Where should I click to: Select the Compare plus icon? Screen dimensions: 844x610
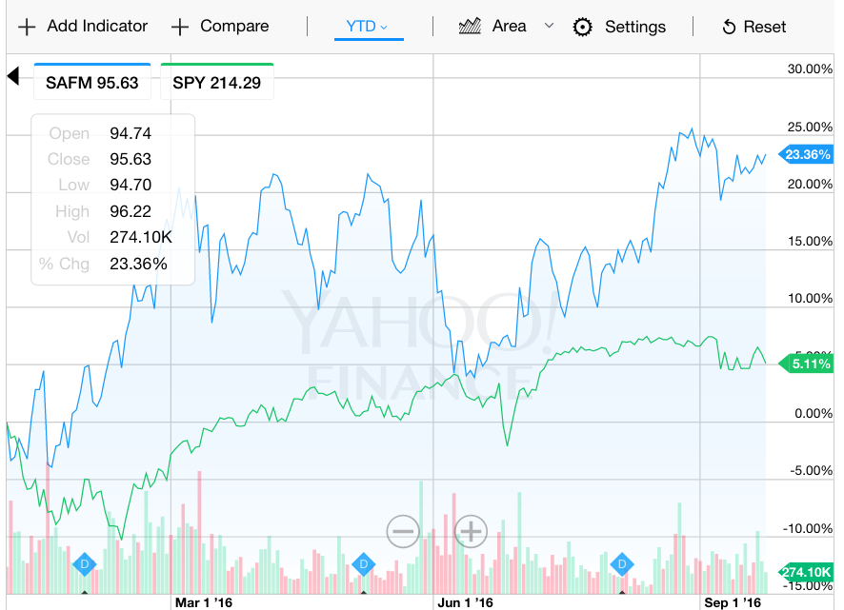[x=179, y=27]
